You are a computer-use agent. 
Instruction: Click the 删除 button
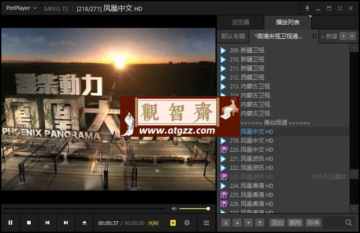tap(295, 223)
